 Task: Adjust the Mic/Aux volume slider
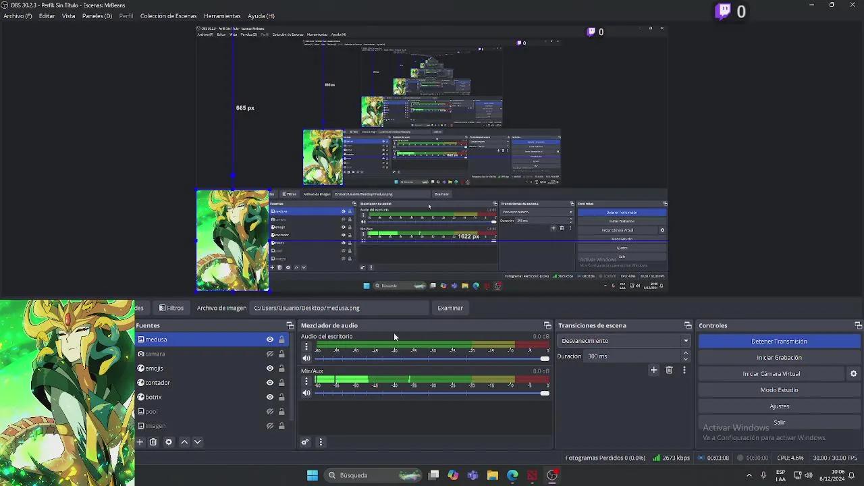coord(432,393)
